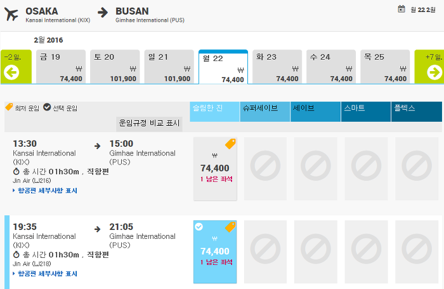The height and width of the screenshot is (289, 444).
Task: Toggle 운임규정 비교 표시 button
Action: click(x=149, y=123)
